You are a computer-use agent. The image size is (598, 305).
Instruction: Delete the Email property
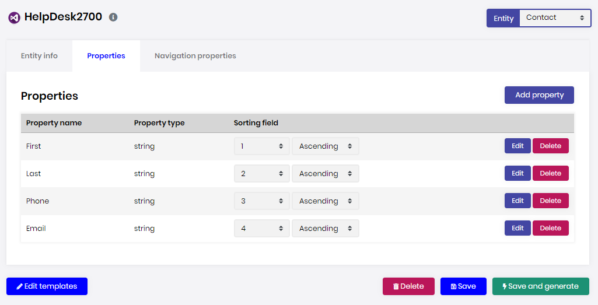point(550,229)
